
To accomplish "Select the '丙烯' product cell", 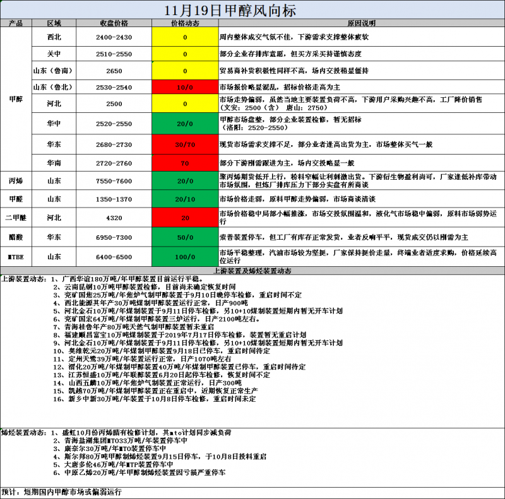I will [x=16, y=180].
